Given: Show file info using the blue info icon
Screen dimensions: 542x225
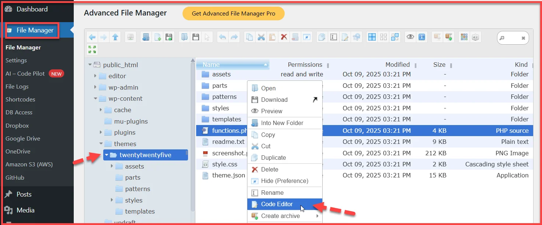Looking at the screenshot, I should [422, 37].
